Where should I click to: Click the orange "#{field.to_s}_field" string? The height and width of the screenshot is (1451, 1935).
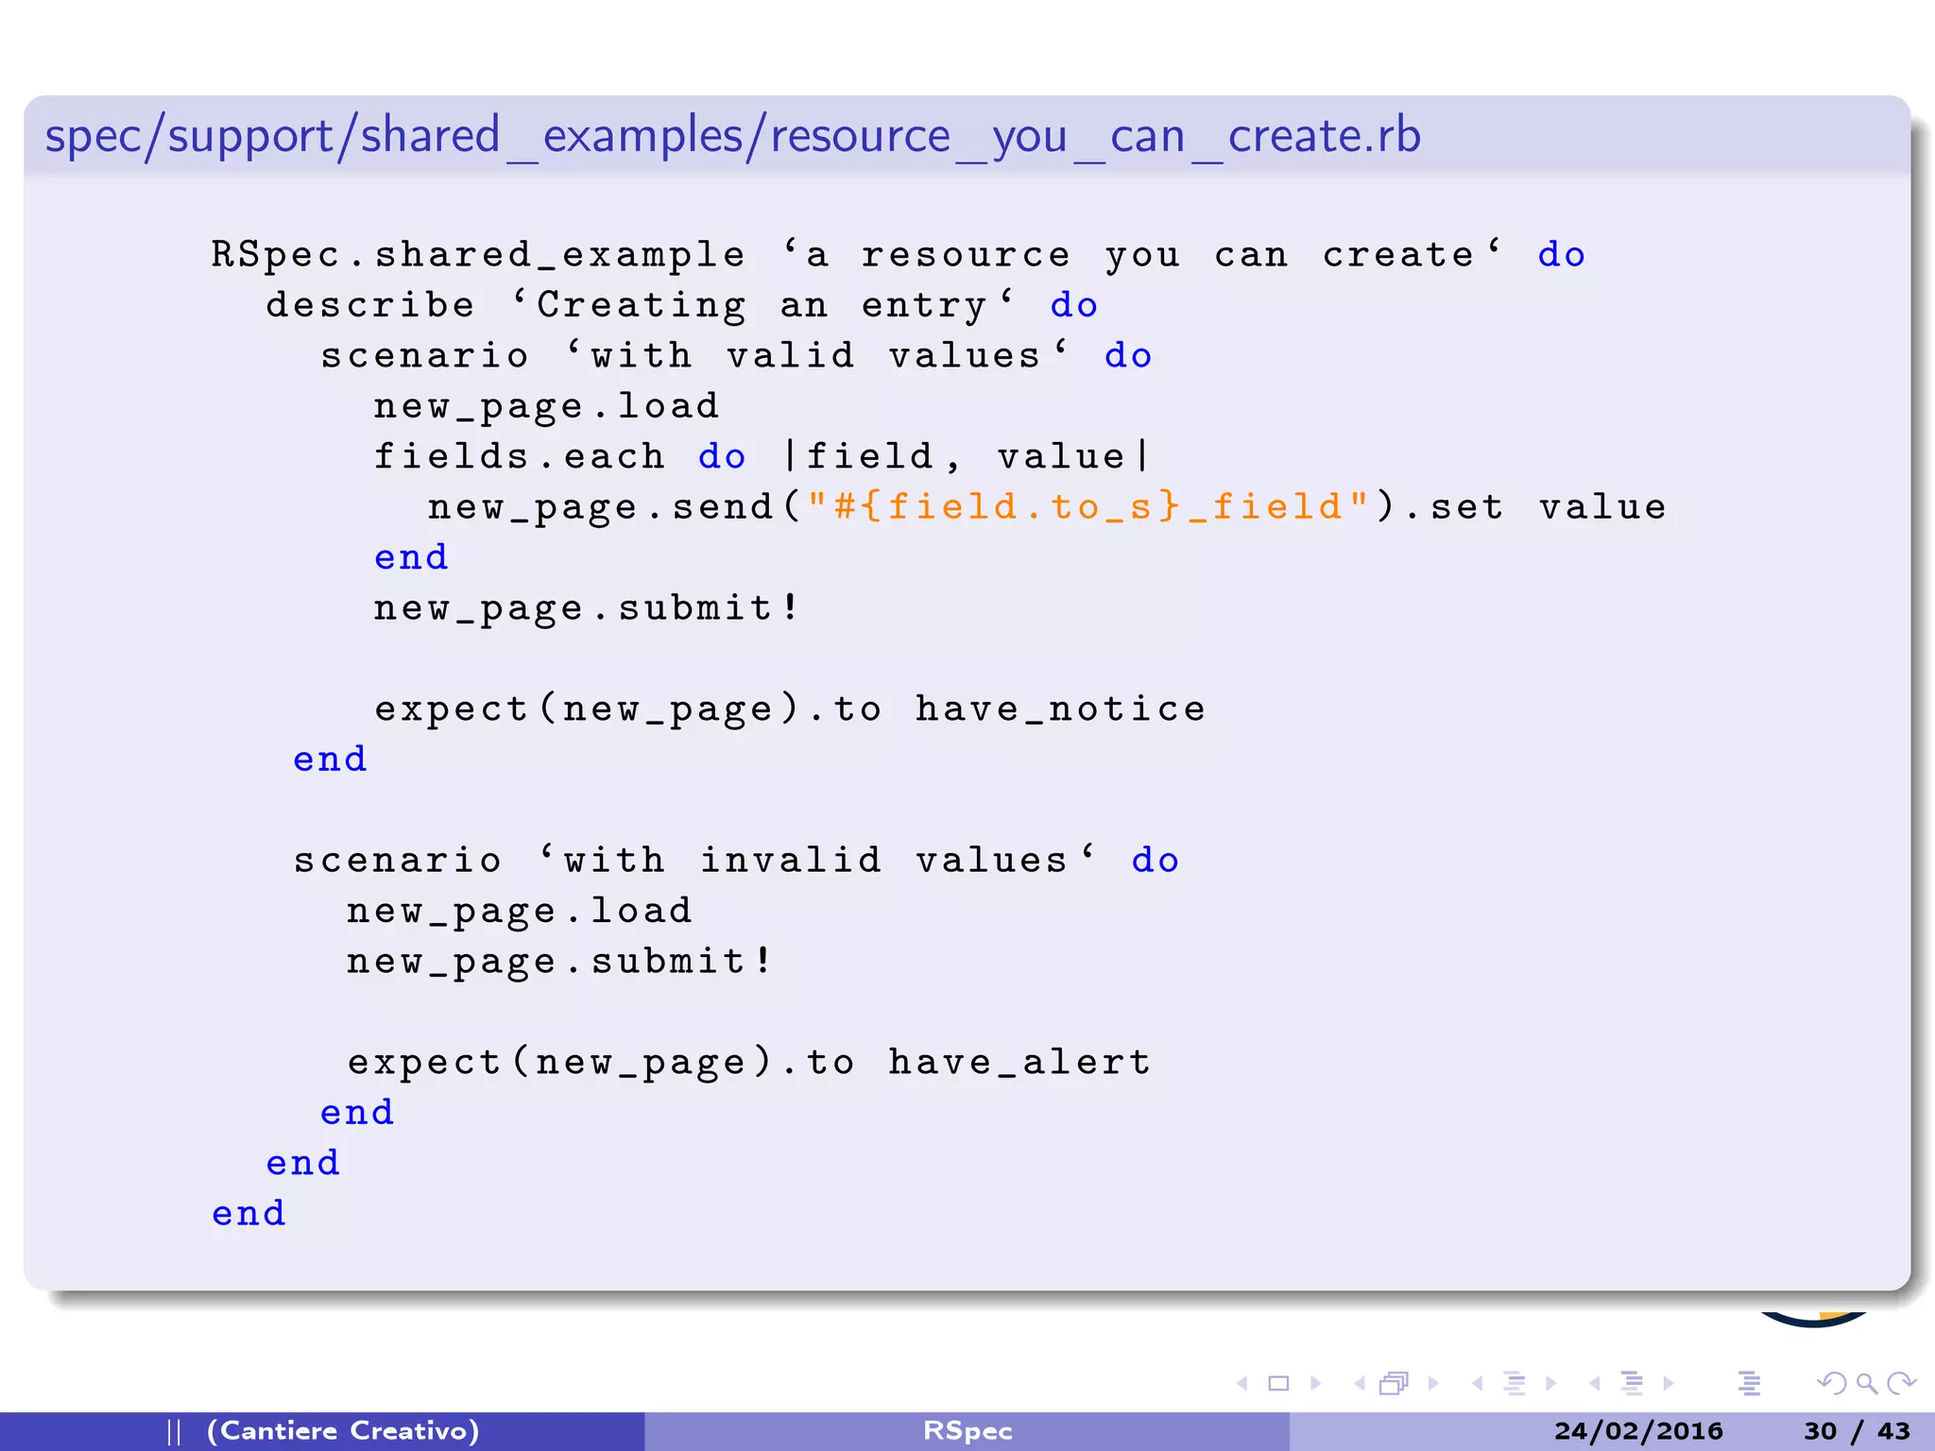coord(1088,507)
